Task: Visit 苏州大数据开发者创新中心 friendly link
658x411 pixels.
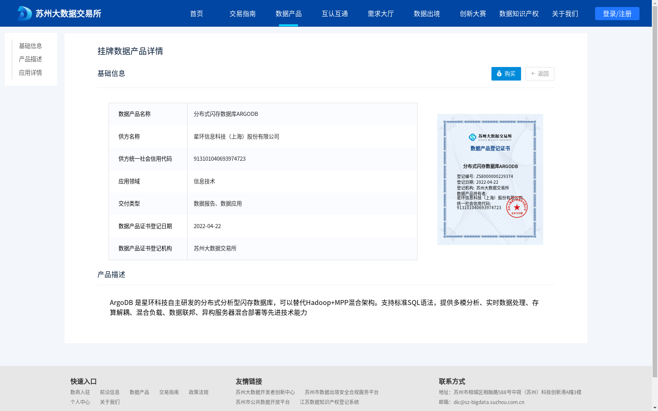Action: tap(265, 392)
